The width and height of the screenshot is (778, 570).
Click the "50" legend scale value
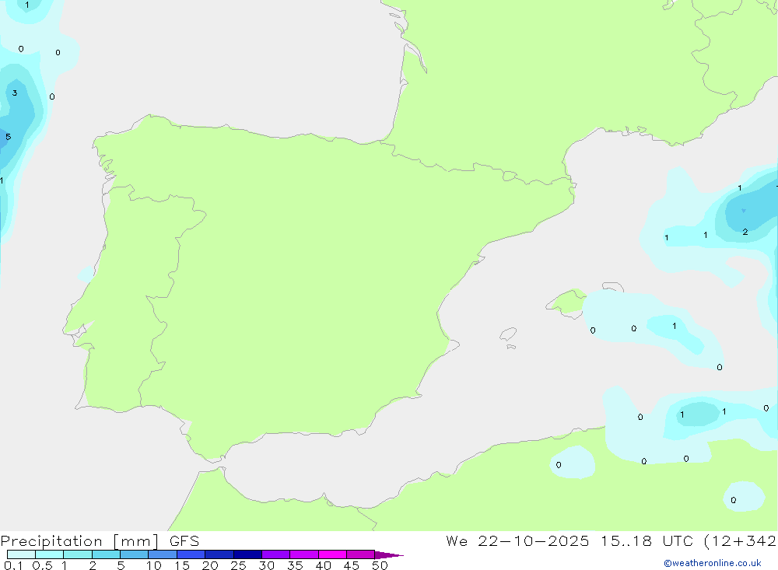[380, 565]
